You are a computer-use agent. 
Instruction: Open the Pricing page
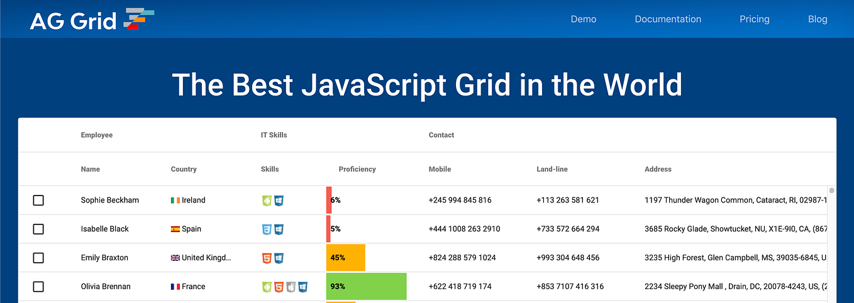(755, 19)
